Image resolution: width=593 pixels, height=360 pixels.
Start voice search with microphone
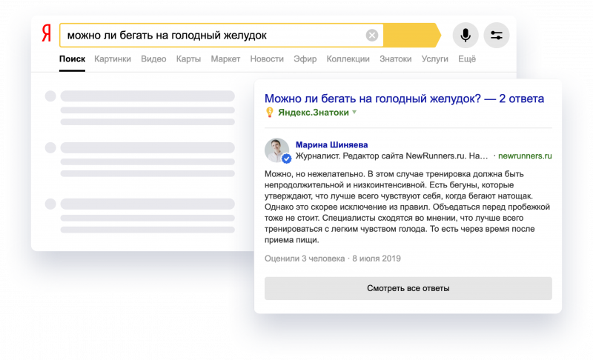(x=465, y=35)
